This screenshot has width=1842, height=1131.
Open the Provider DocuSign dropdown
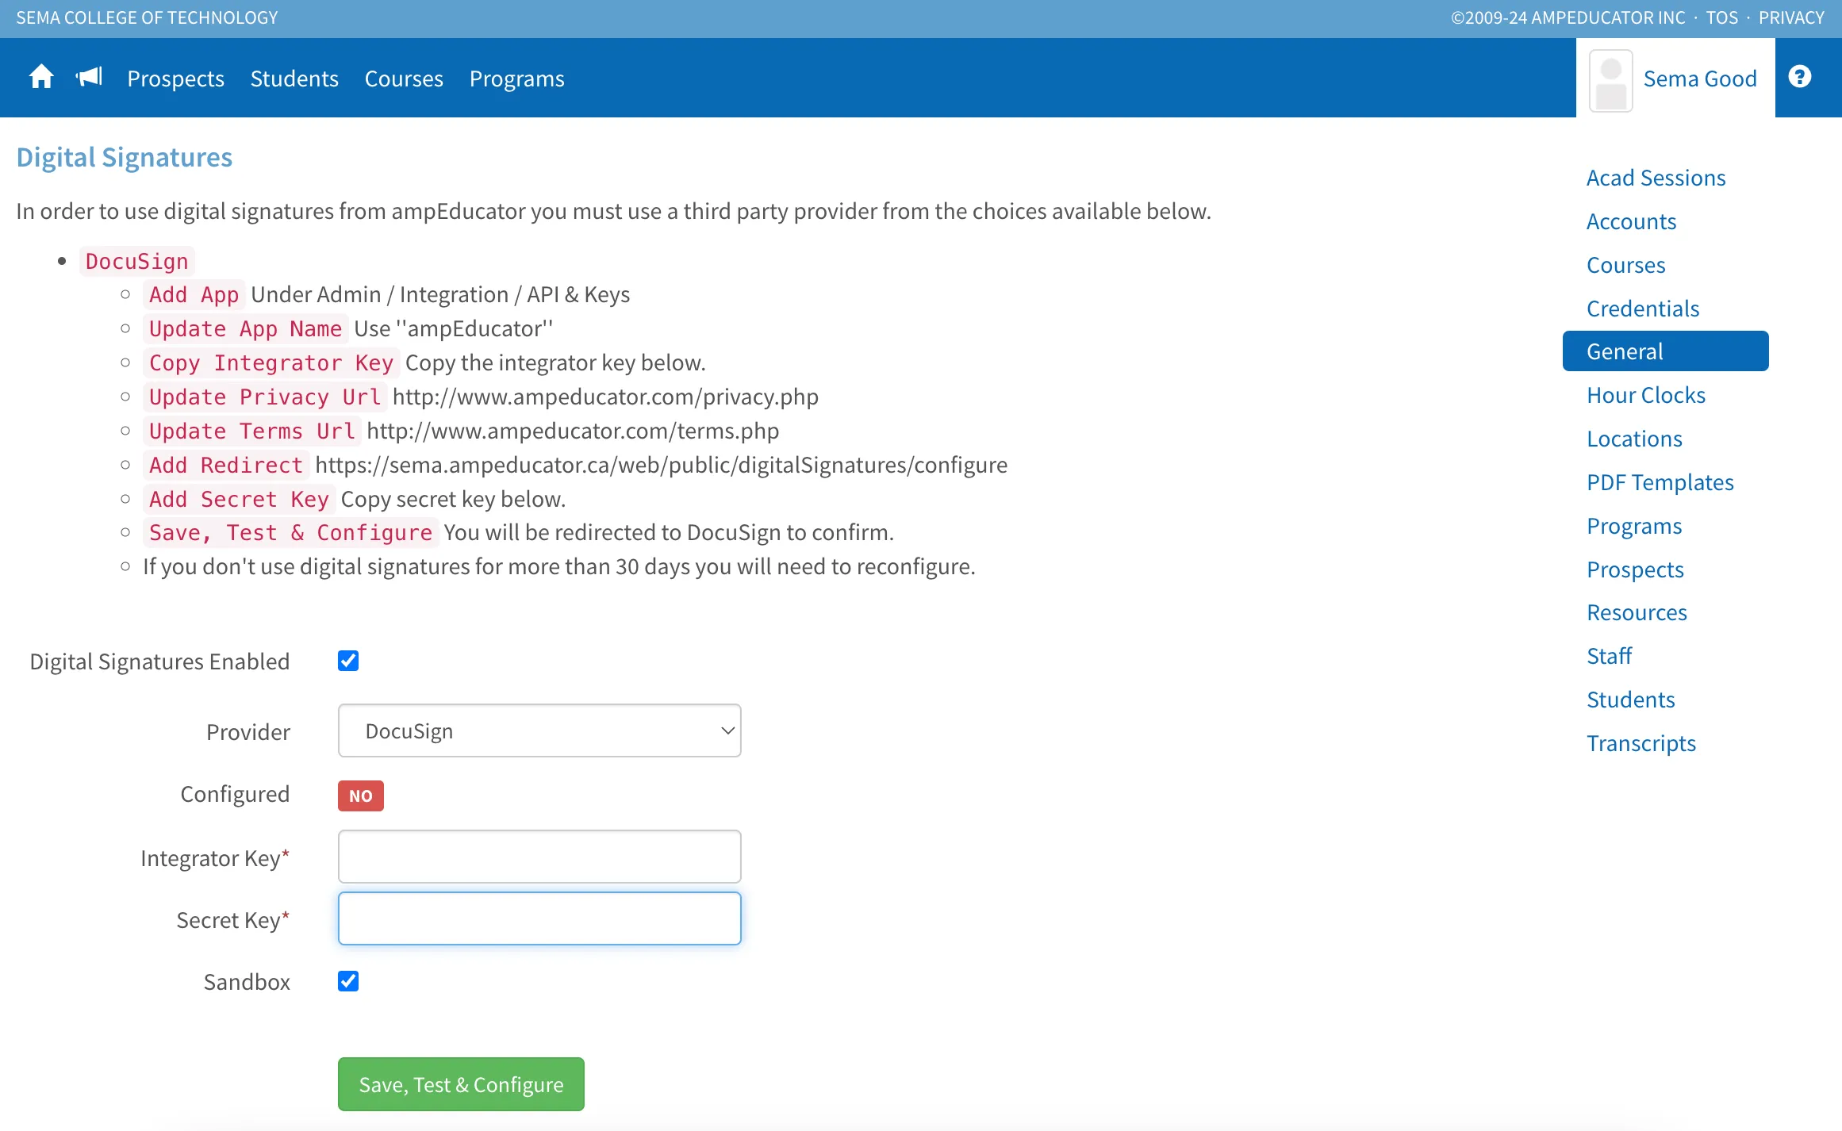click(539, 730)
